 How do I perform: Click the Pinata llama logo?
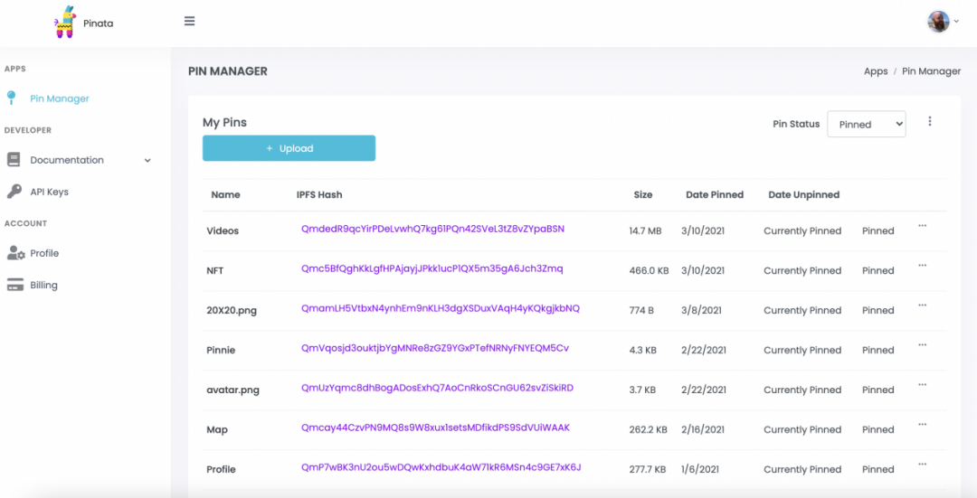pyautogui.click(x=65, y=23)
